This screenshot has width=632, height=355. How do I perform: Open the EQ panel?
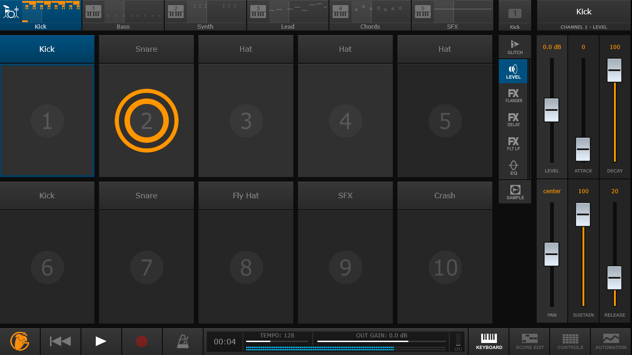[x=514, y=167]
